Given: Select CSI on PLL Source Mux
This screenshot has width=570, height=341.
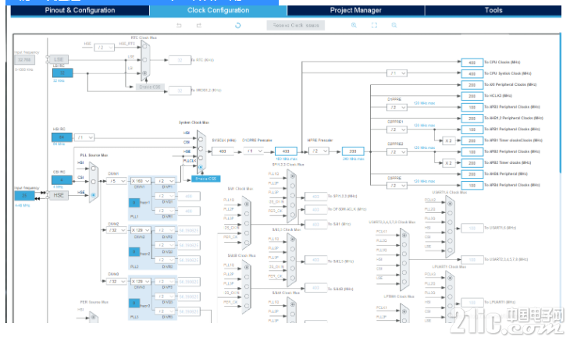Looking at the screenshot, I should pos(94,182).
